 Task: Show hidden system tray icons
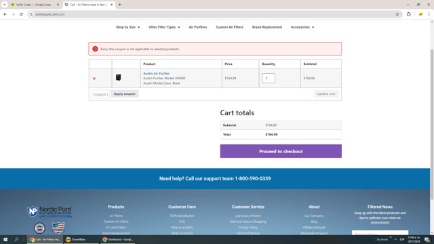coord(395,239)
